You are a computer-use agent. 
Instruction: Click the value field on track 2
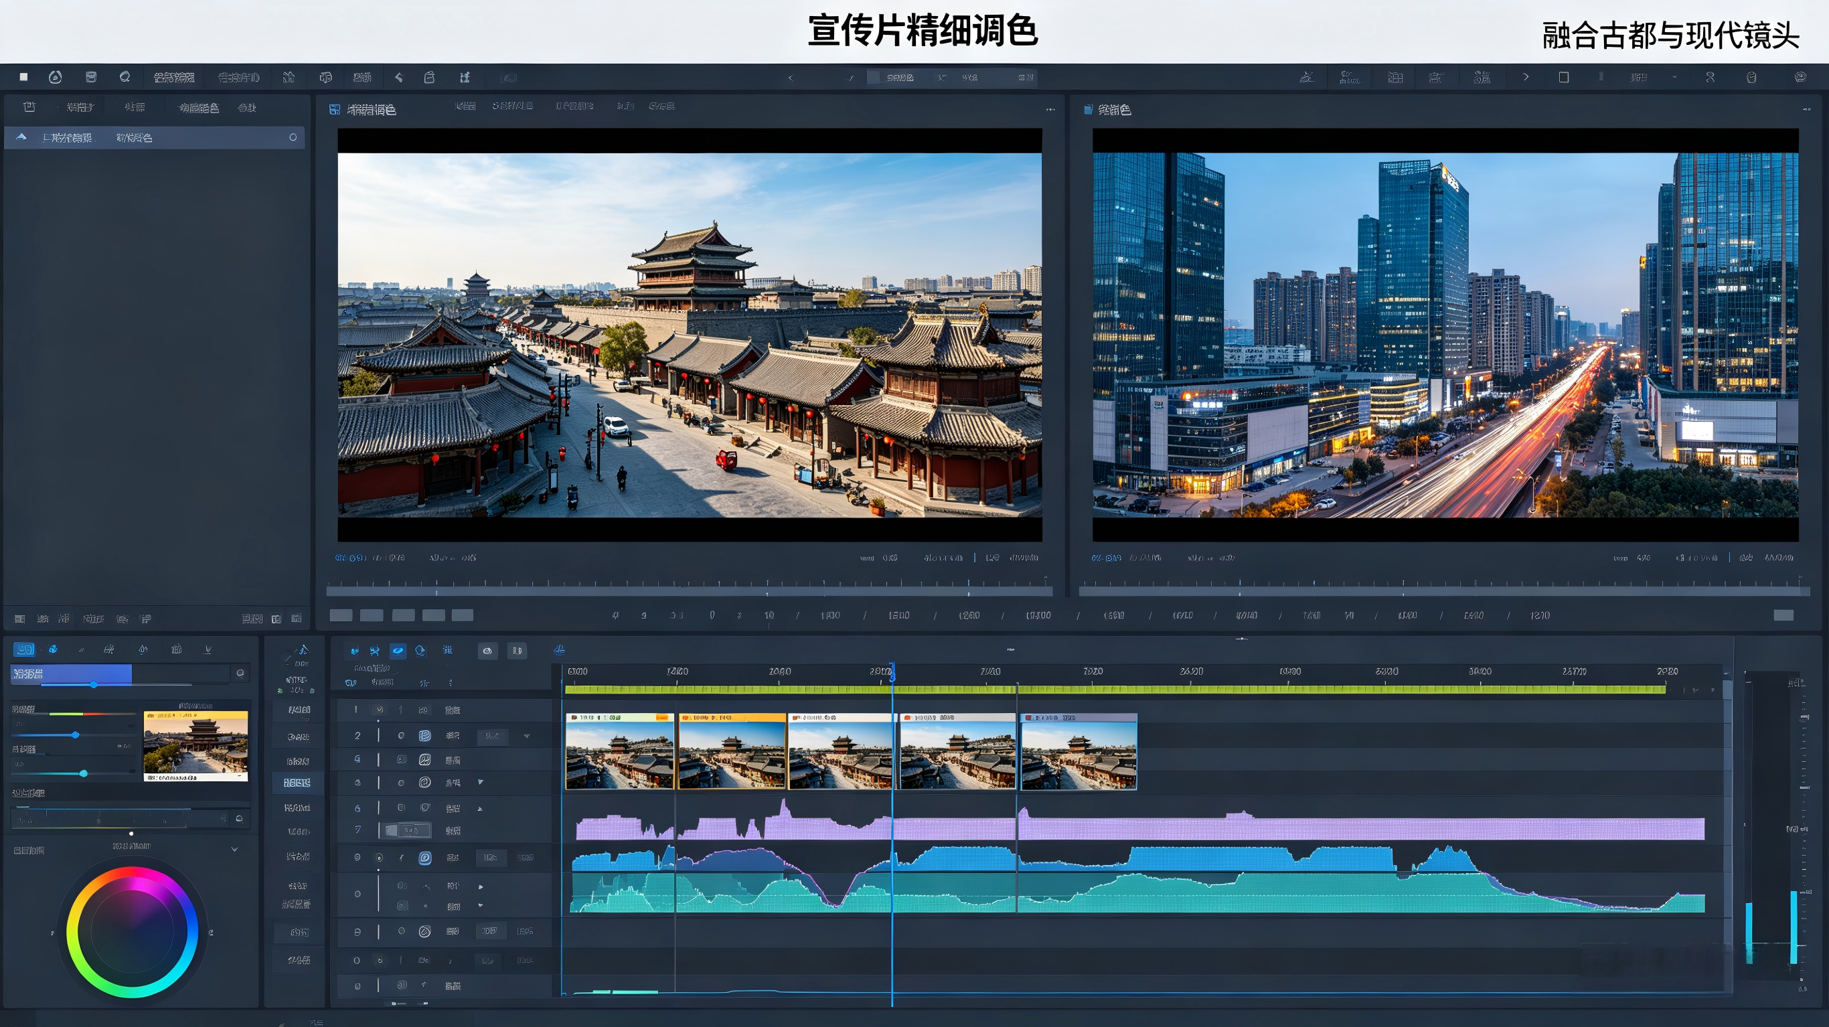pyautogui.click(x=493, y=736)
